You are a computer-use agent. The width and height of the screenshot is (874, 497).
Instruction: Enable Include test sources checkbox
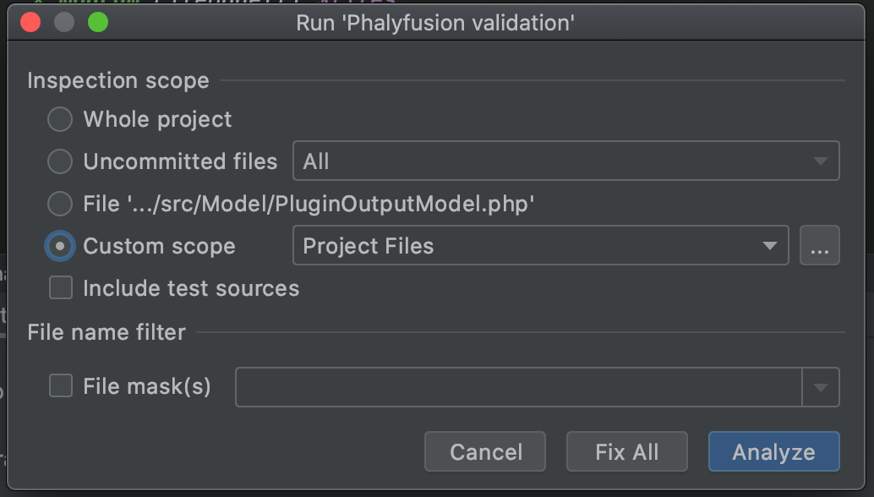click(x=61, y=288)
